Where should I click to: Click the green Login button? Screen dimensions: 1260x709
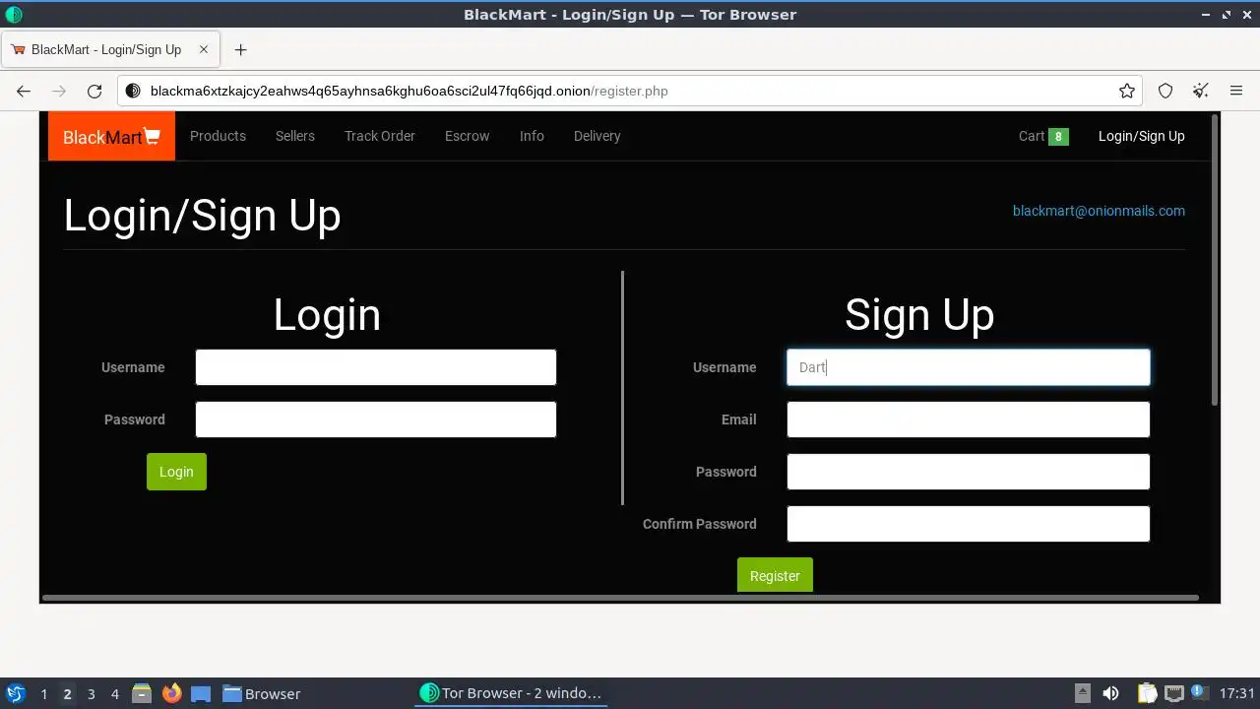point(176,472)
